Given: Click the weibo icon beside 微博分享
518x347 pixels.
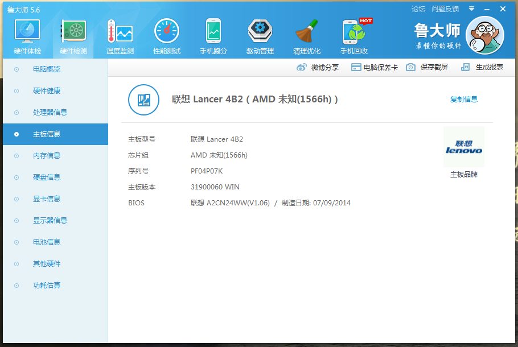Looking at the screenshot, I should click(x=301, y=67).
